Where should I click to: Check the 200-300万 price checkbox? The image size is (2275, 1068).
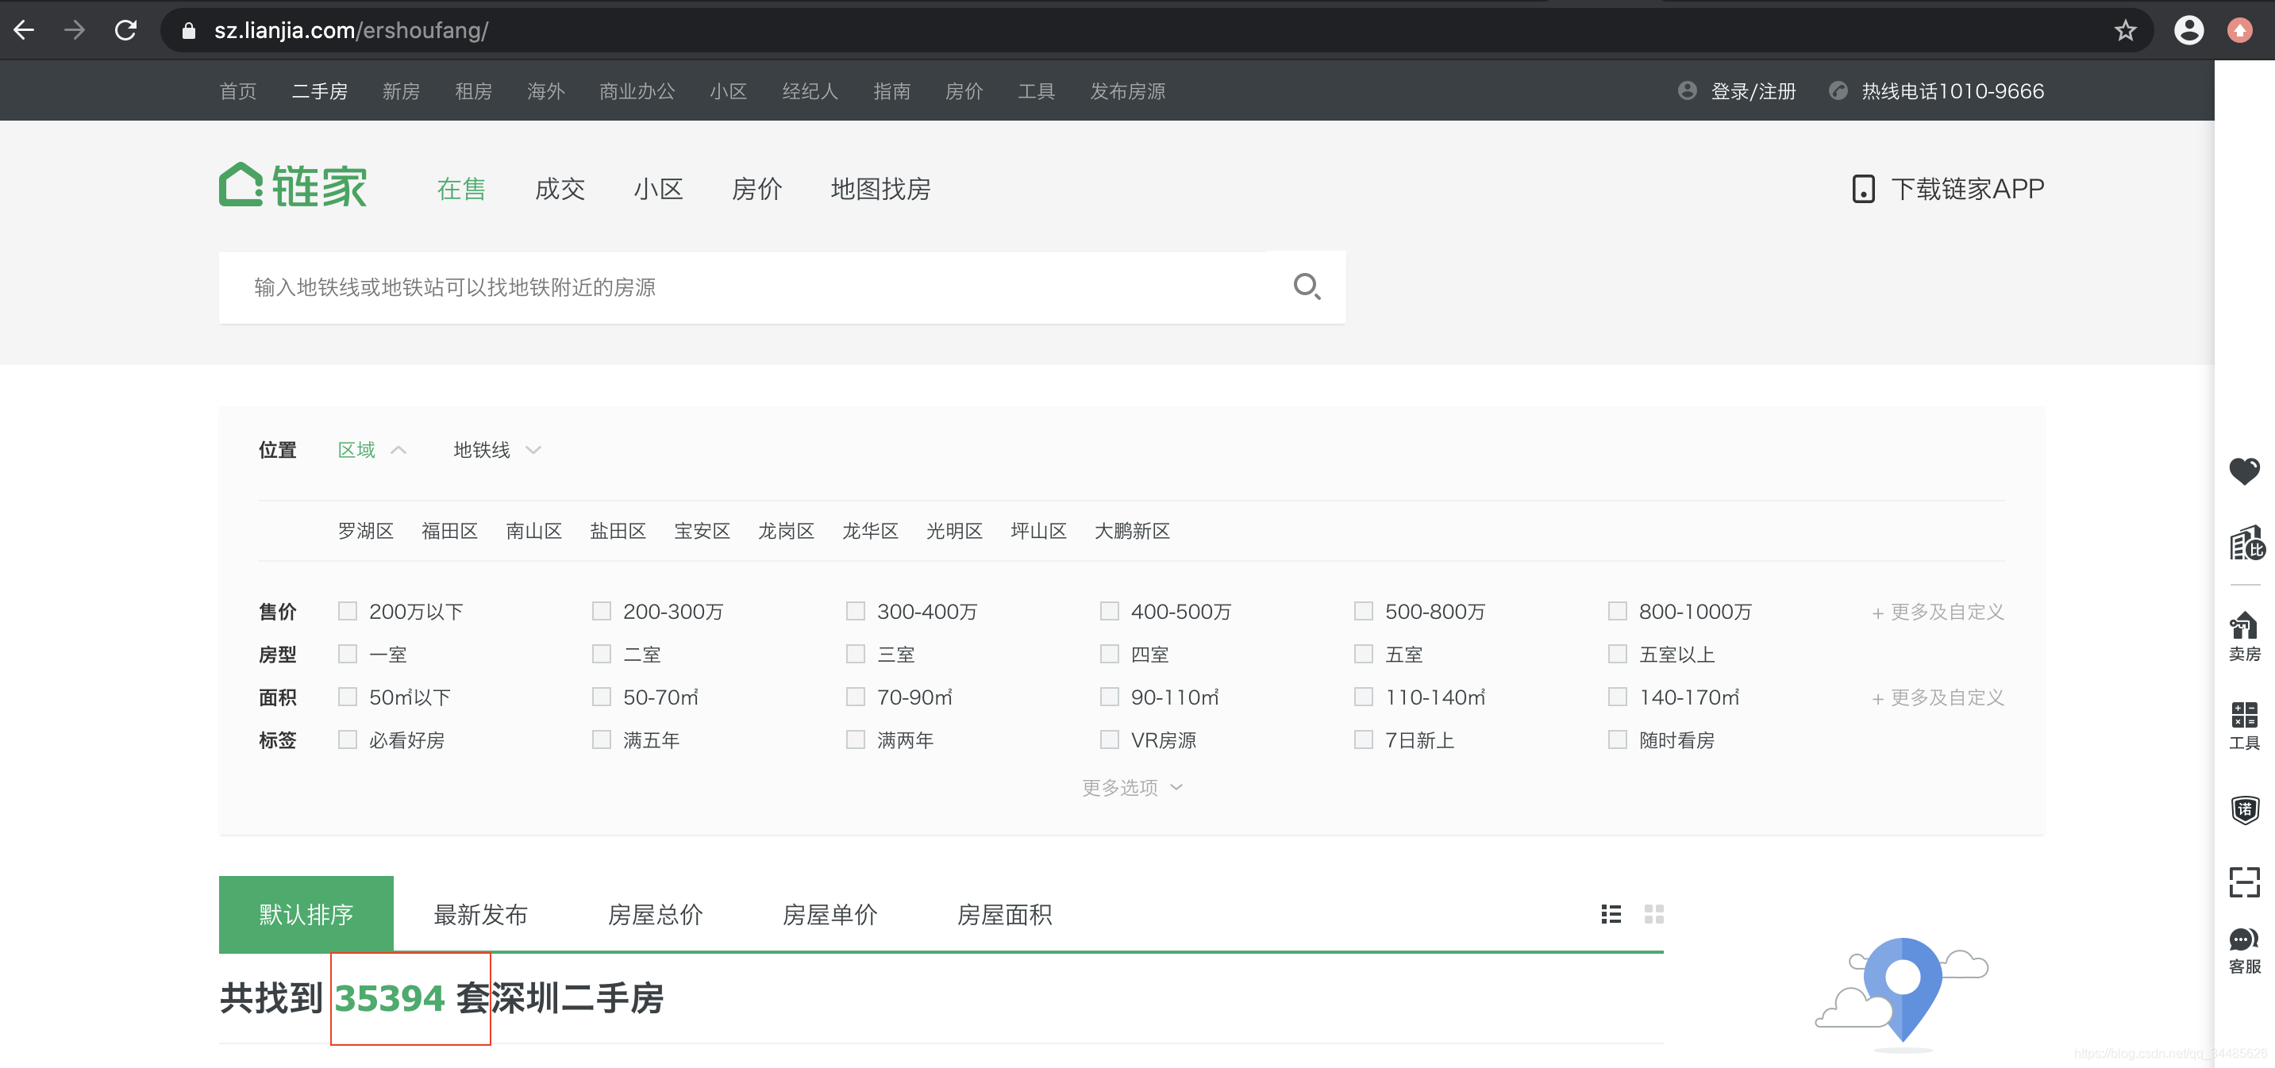pyautogui.click(x=602, y=611)
